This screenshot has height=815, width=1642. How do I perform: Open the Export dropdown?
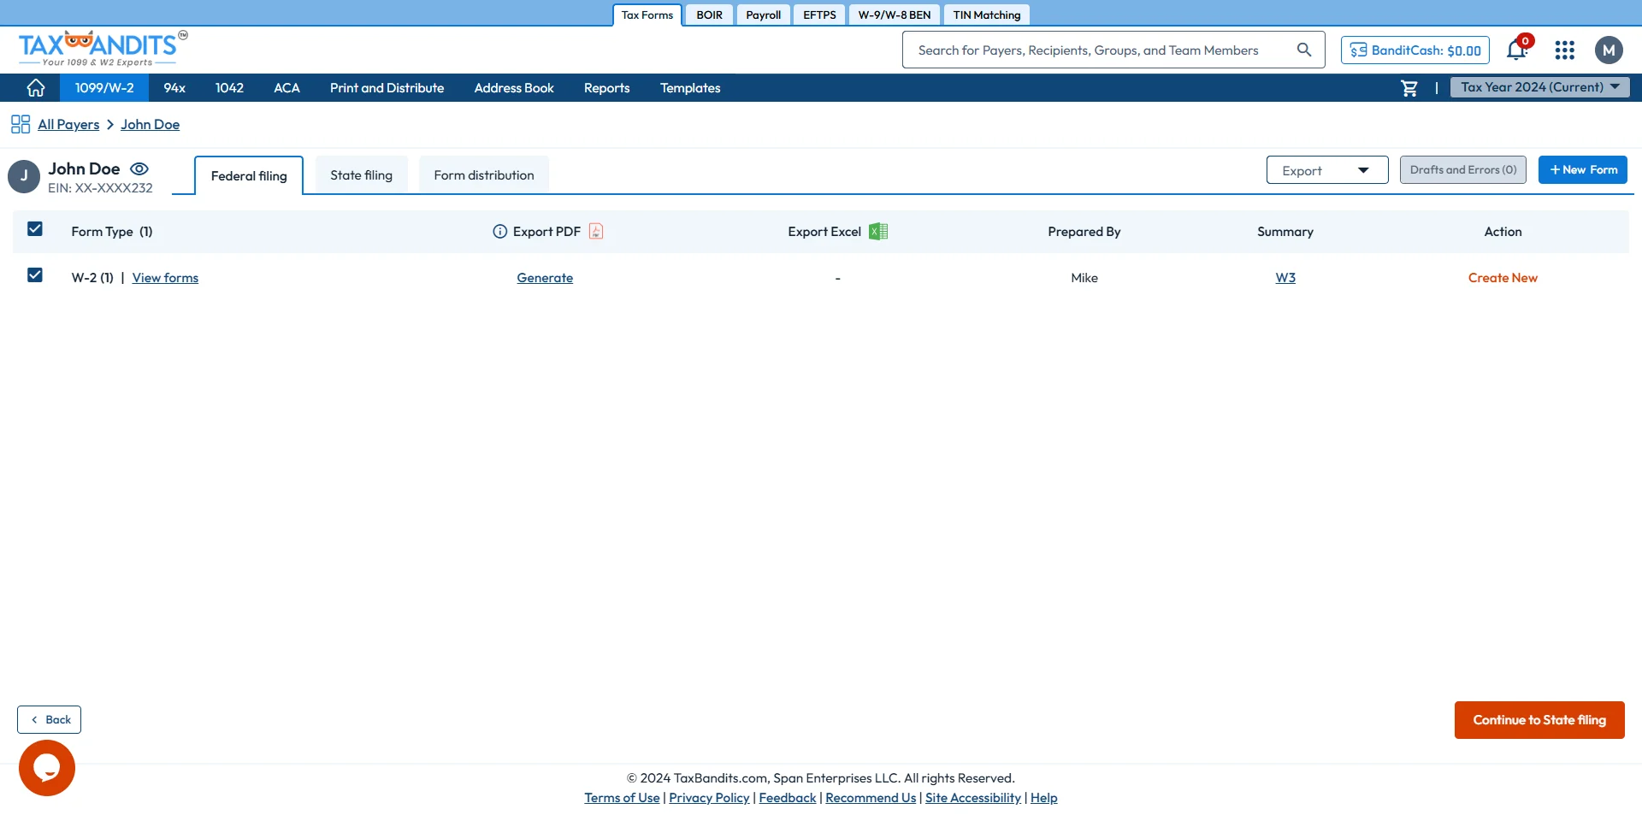pos(1327,170)
